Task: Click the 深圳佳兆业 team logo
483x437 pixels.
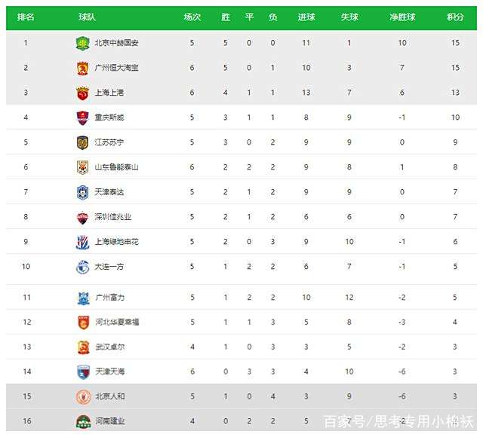Action: click(82, 218)
